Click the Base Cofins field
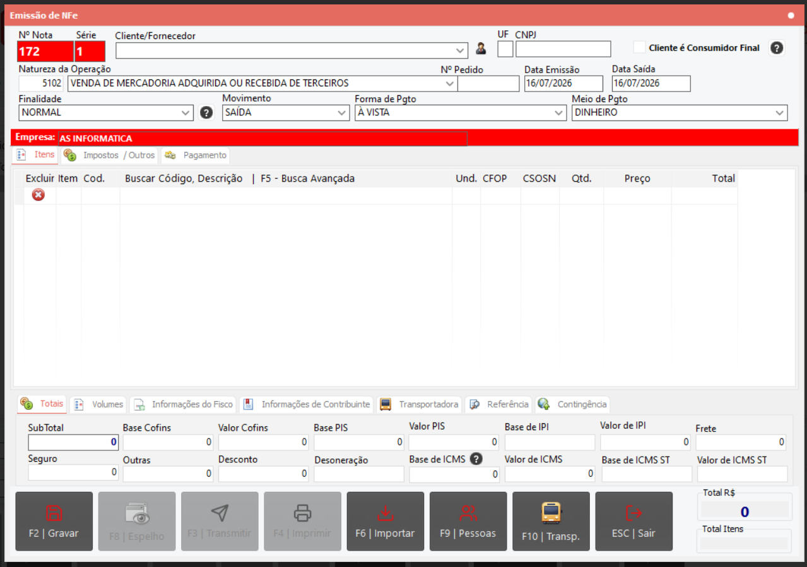Image resolution: width=807 pixels, height=567 pixels. [x=168, y=442]
